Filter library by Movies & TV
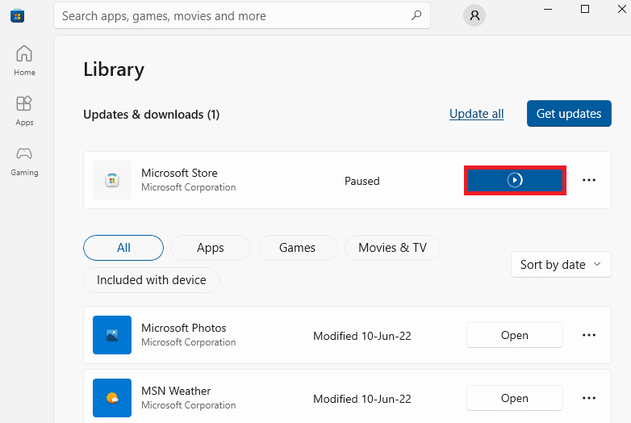631x423 pixels. tap(392, 248)
